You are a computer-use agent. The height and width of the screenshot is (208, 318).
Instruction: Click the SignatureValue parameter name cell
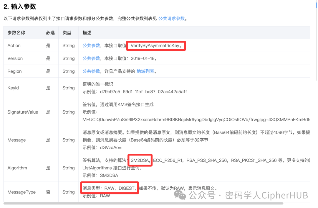tap(22, 112)
